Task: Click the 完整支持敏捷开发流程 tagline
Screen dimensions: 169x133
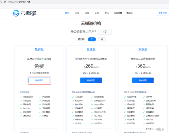Action: coord(39,59)
